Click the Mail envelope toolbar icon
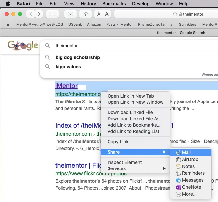Screen dimensions: 218x202 click(x=70, y=14)
